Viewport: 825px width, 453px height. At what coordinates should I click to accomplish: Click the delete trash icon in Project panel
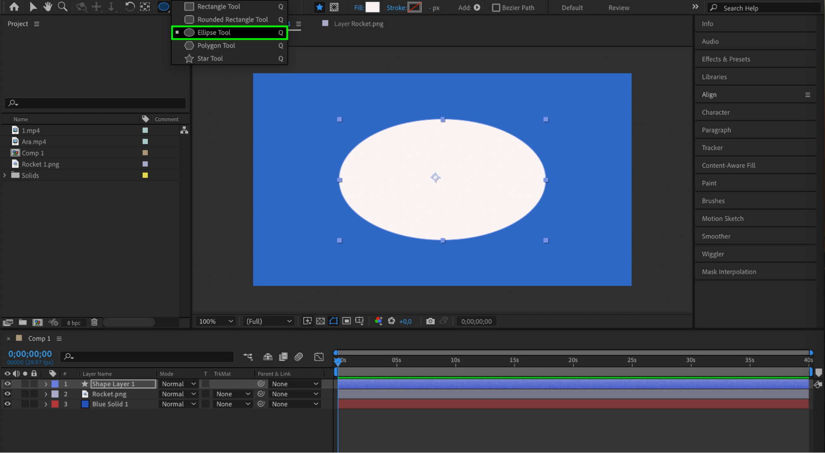coord(94,322)
